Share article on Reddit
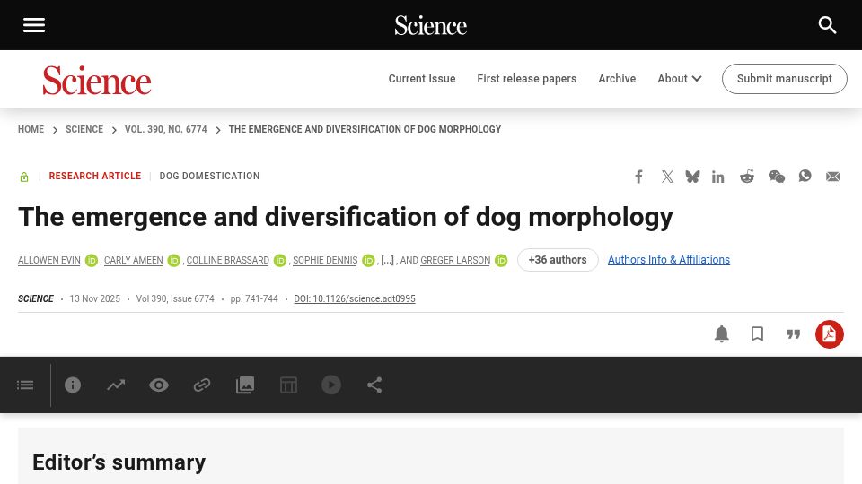The width and height of the screenshot is (862, 484). tap(746, 177)
